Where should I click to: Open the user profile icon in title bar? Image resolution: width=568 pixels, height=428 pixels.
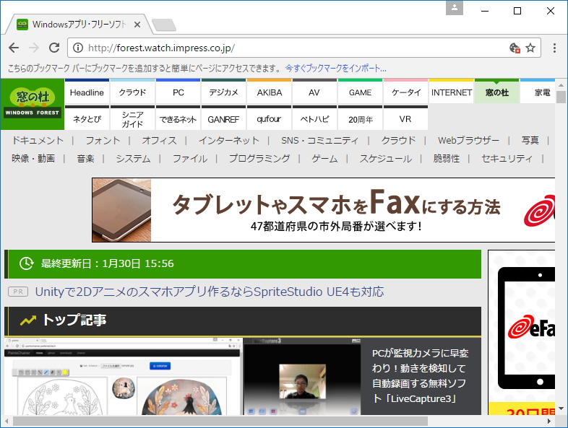(x=455, y=8)
